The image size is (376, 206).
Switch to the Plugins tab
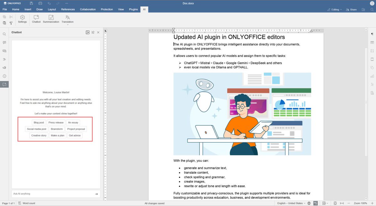133,9
